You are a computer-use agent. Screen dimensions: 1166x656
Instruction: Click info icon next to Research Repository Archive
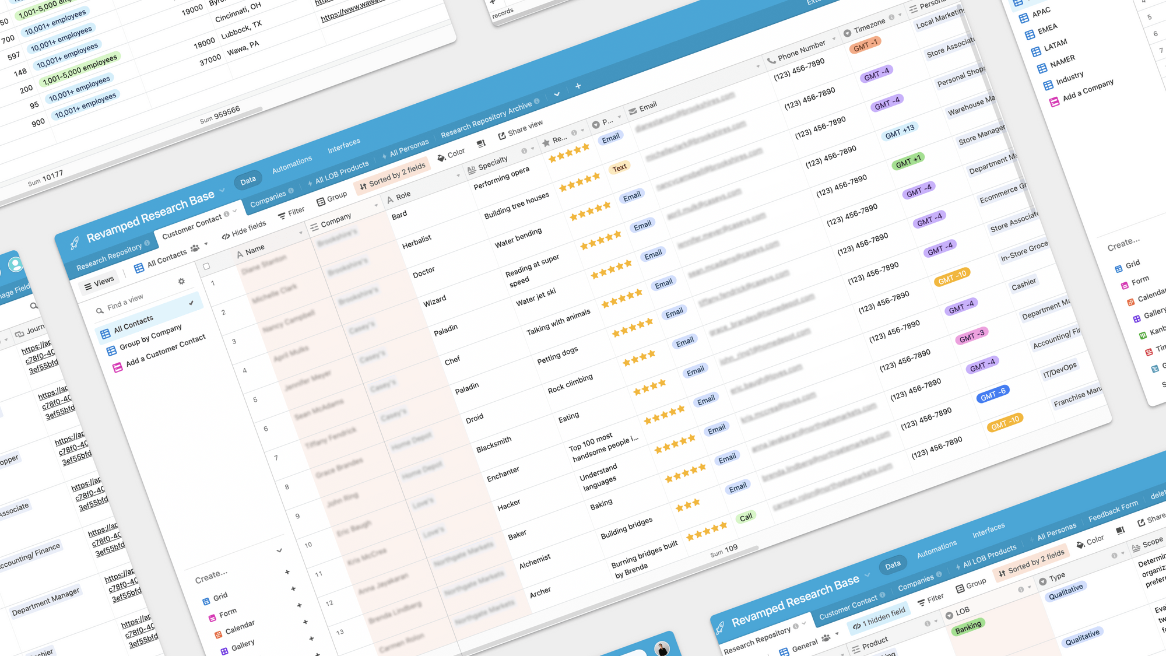coord(537,101)
